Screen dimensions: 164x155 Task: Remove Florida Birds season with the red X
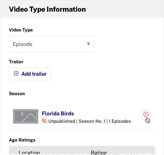pyautogui.click(x=146, y=114)
